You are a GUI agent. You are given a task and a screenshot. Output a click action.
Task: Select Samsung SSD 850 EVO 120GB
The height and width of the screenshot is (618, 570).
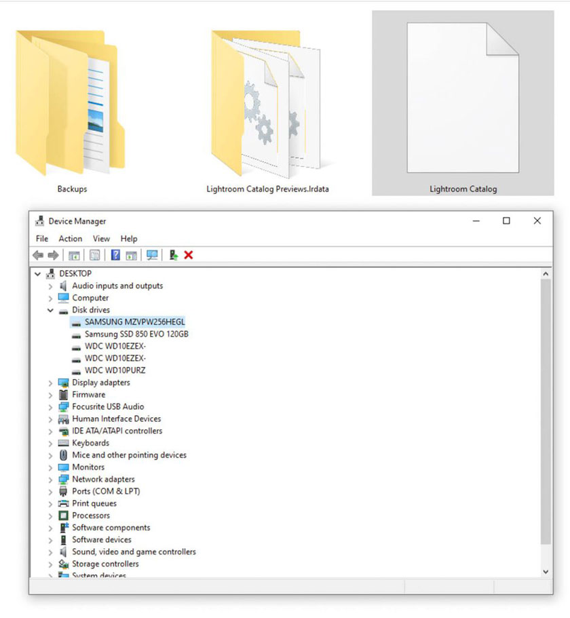pyautogui.click(x=136, y=334)
